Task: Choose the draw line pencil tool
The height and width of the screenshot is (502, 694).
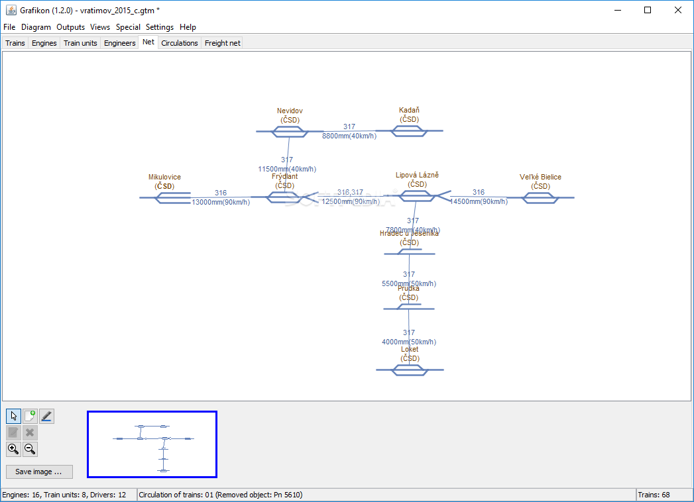Action: click(46, 416)
